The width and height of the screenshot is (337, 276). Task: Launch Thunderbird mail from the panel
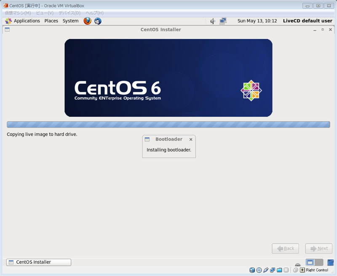98,21
